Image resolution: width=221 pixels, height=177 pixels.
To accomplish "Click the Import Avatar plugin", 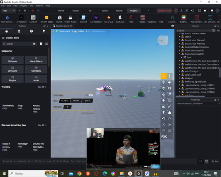I will click(x=70, y=19).
